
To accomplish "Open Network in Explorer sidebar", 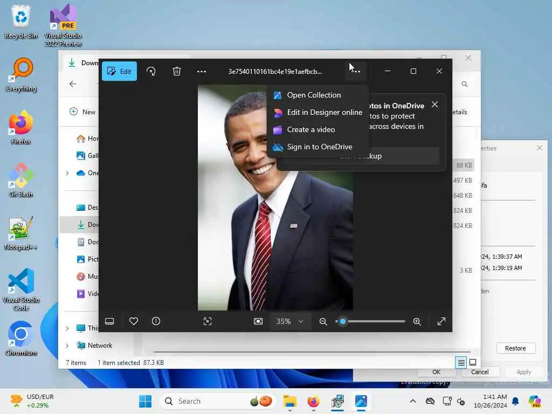I will point(94,346).
